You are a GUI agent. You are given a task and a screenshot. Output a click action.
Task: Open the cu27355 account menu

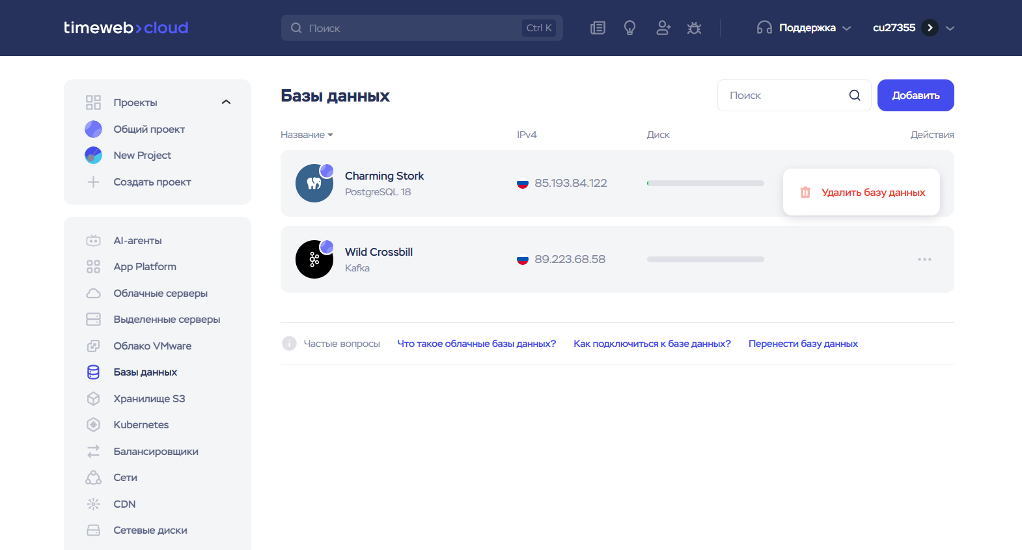[913, 28]
